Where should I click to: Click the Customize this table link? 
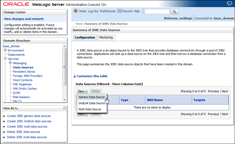tap(92, 76)
